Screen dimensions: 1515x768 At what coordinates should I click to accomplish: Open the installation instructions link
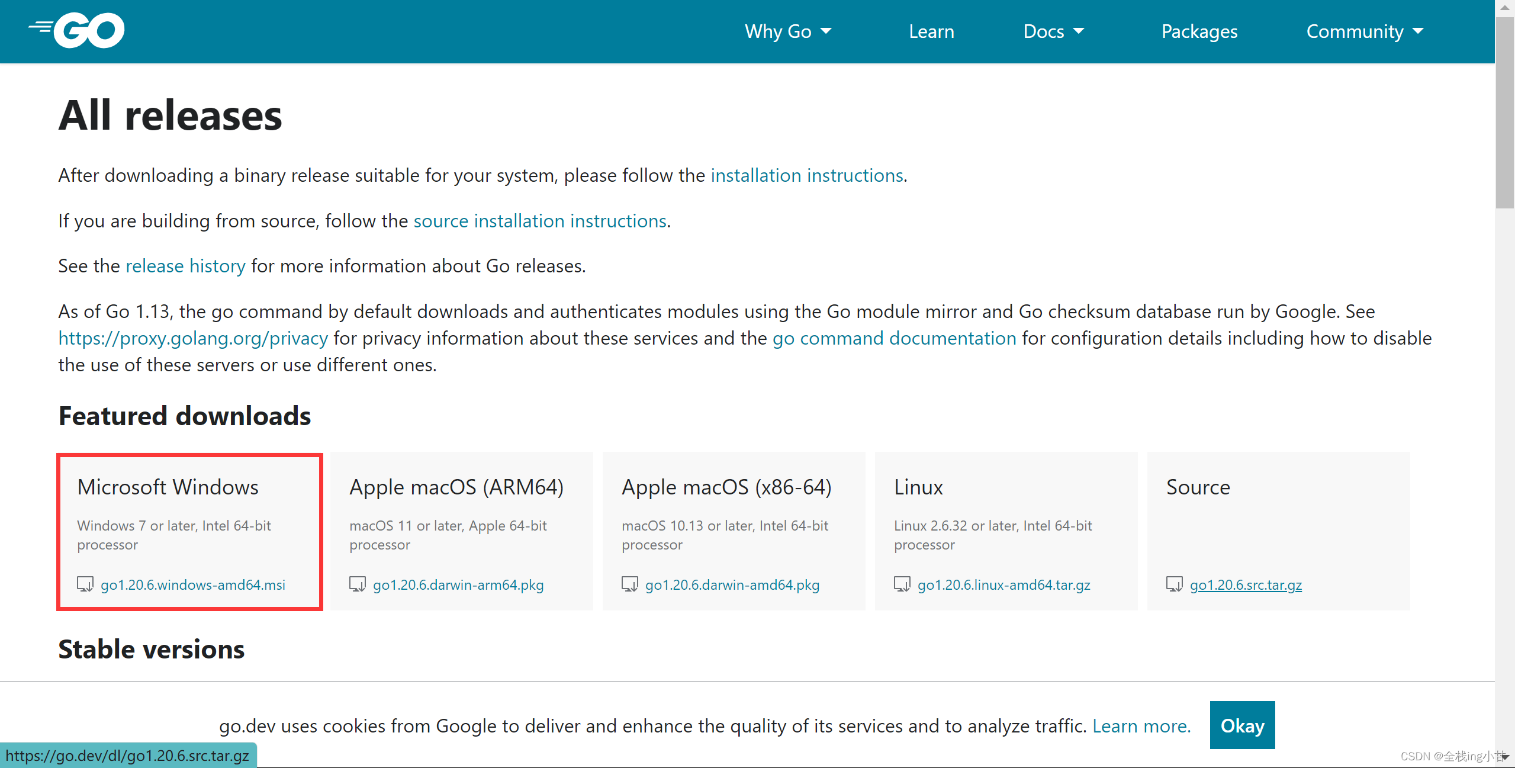click(807, 175)
